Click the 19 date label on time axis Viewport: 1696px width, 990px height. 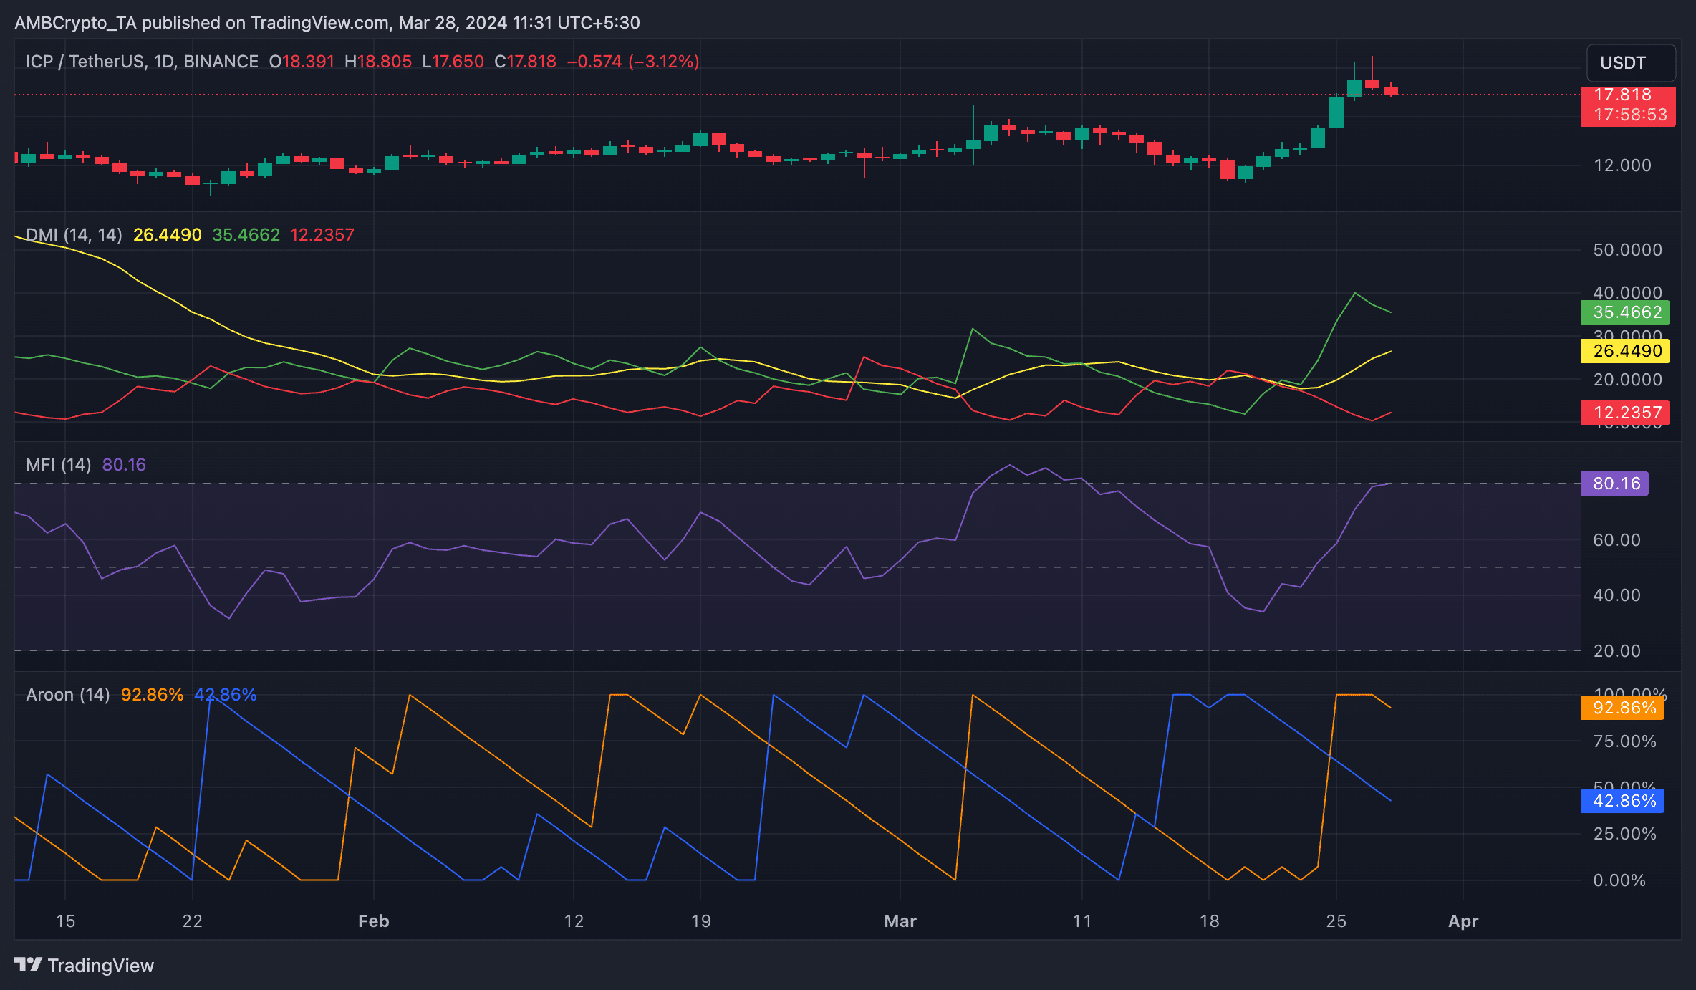tap(701, 921)
